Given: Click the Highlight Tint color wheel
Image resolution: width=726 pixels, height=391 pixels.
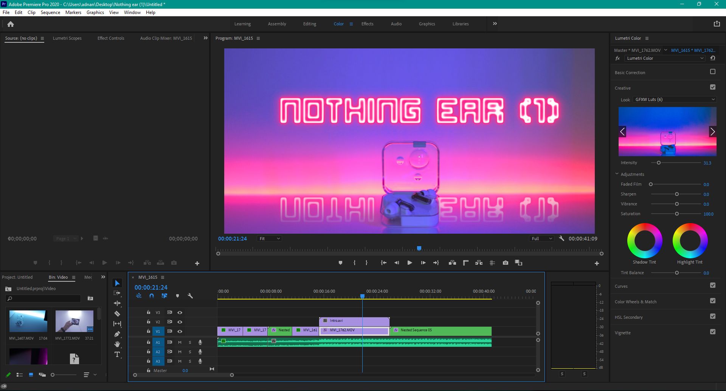Looking at the screenshot, I should click(x=690, y=241).
